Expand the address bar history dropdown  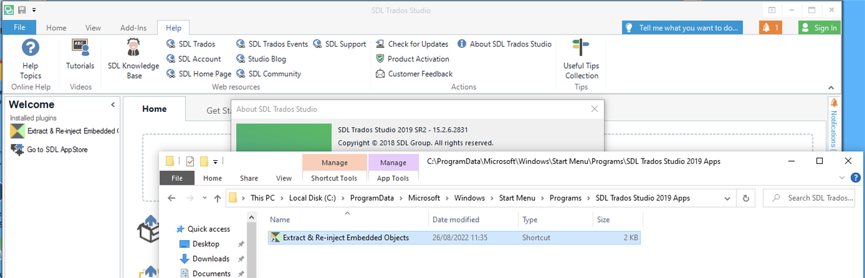727,198
